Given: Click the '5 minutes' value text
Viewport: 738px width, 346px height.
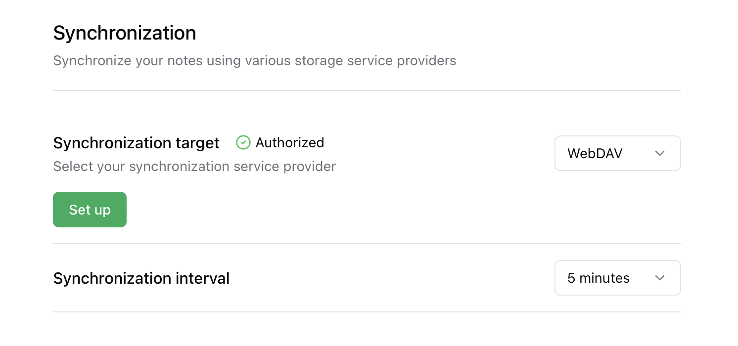Looking at the screenshot, I should tap(598, 278).
